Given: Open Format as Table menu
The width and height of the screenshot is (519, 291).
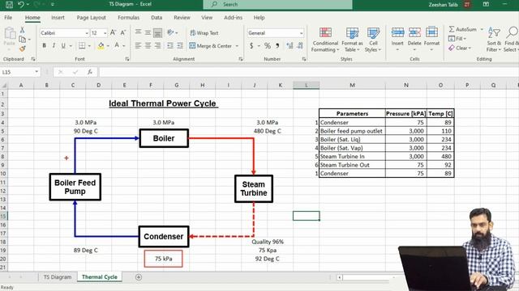Looking at the screenshot, I should tap(352, 40).
